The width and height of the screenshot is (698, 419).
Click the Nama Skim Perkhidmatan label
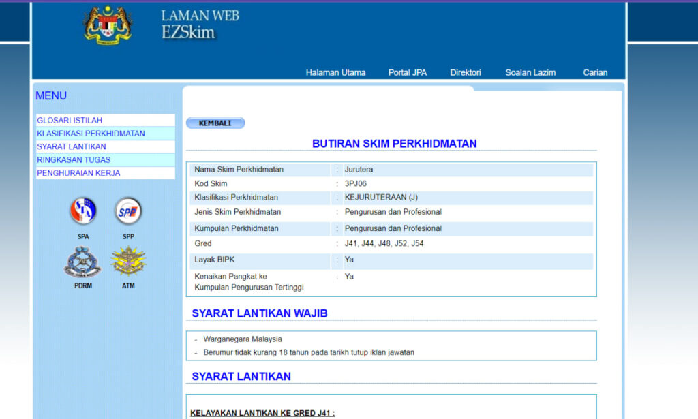[239, 170]
